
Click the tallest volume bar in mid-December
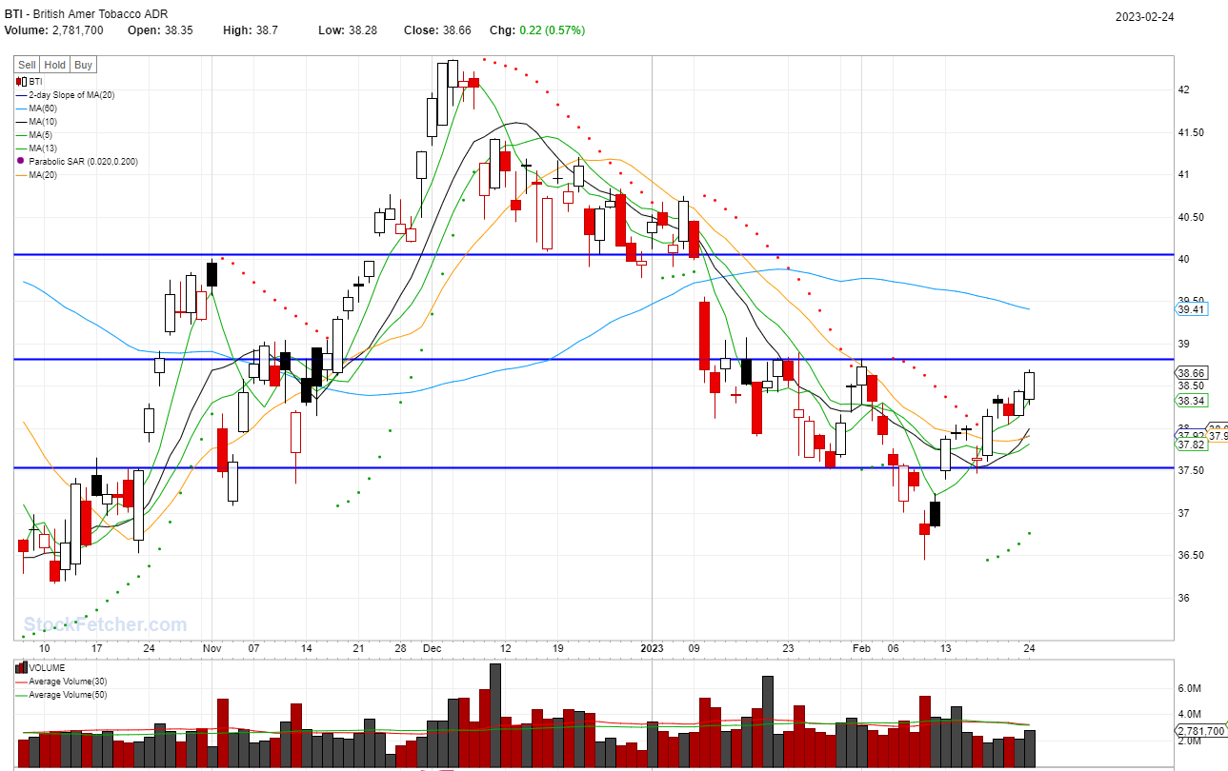coord(495,716)
